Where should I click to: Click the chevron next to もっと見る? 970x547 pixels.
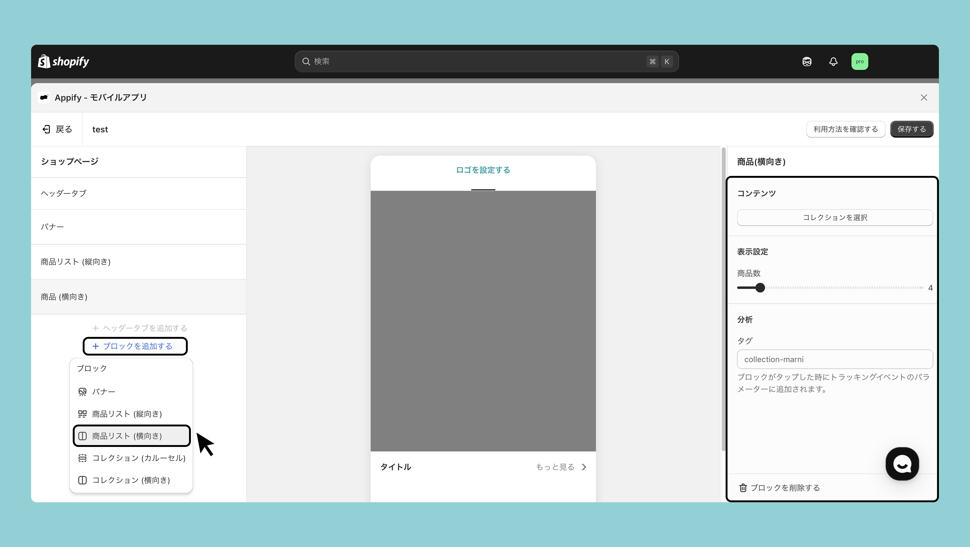[584, 467]
